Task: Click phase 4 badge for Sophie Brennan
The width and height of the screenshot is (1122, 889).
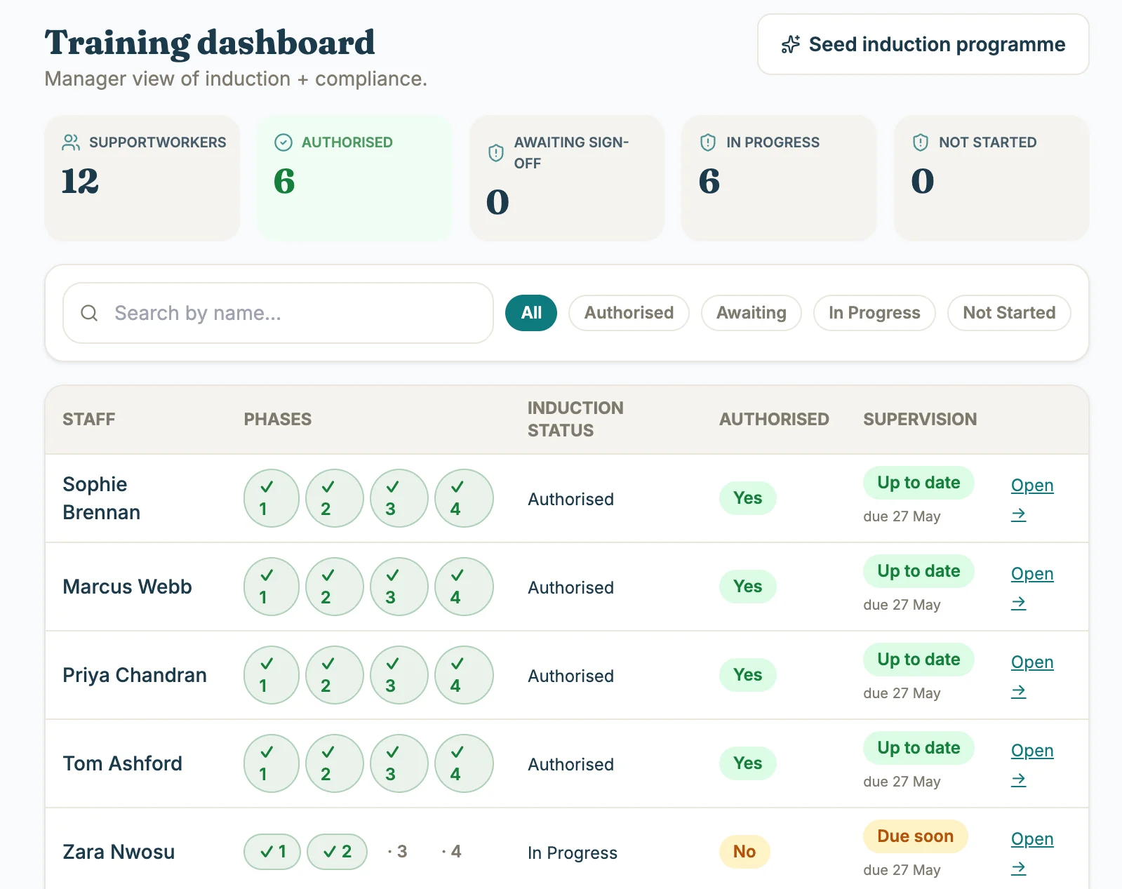Action: point(464,498)
